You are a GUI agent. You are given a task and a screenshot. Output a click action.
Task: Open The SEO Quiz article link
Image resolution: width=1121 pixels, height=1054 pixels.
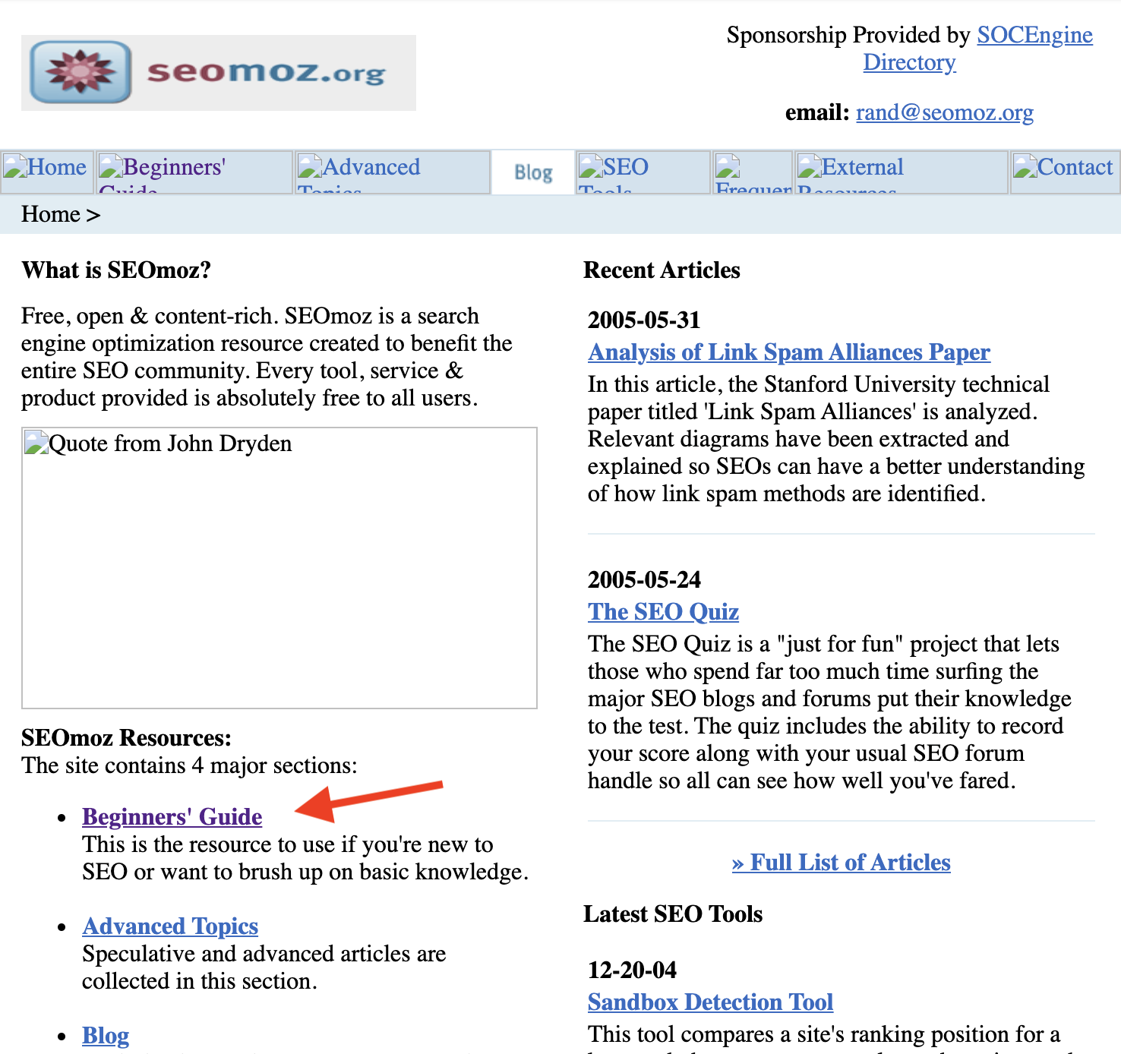tap(663, 611)
